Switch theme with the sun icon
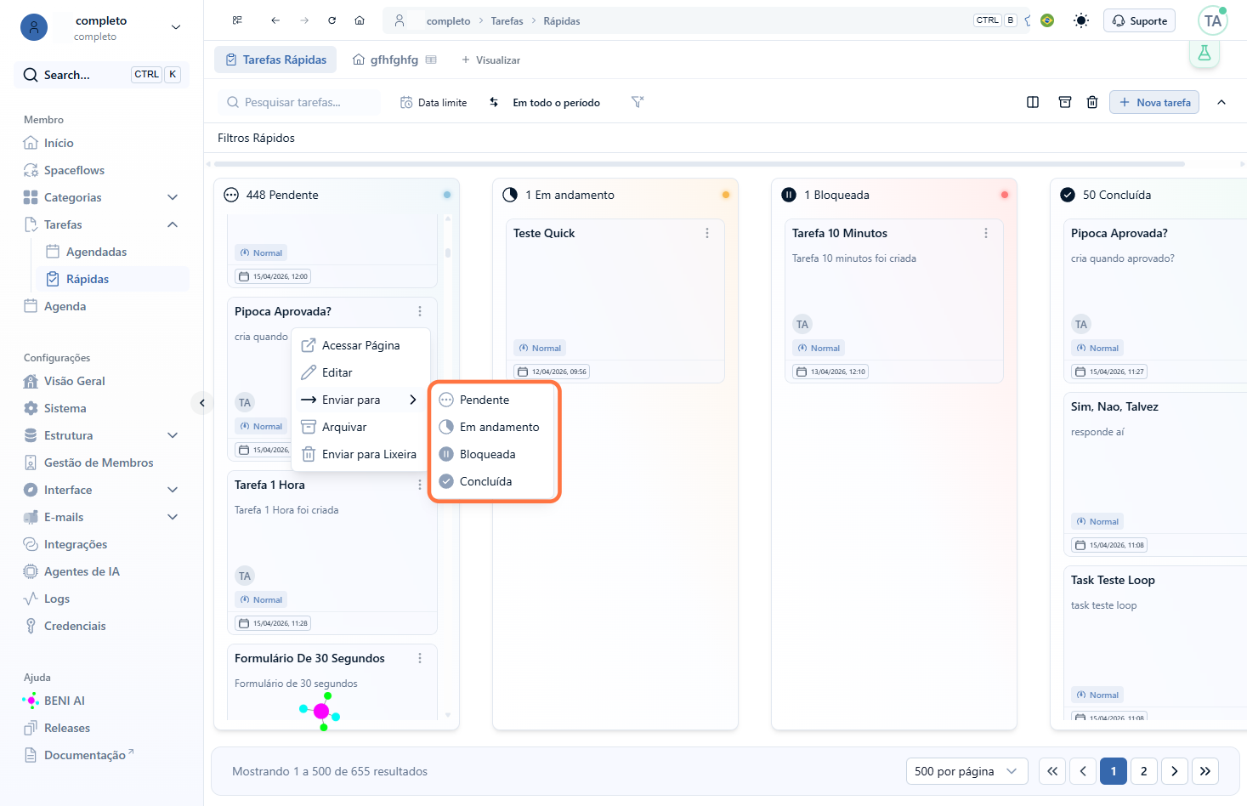The image size is (1247, 806). coord(1081,20)
